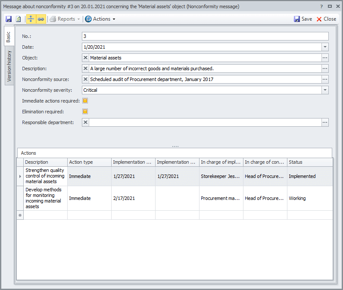Click the help question mark in title bar
The height and width of the screenshot is (290, 343).
tap(321, 6)
